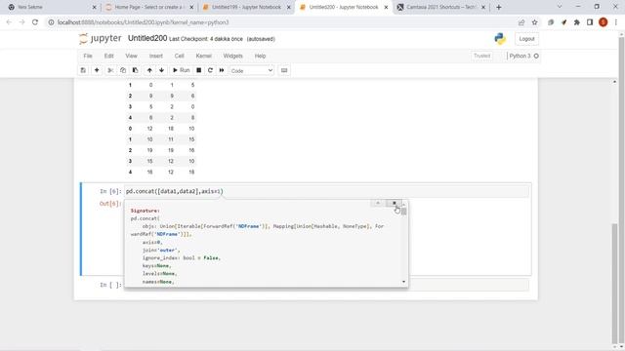Screen dimensions: 625x351
Task: Go forward in browser history
Action: (x=21, y=22)
